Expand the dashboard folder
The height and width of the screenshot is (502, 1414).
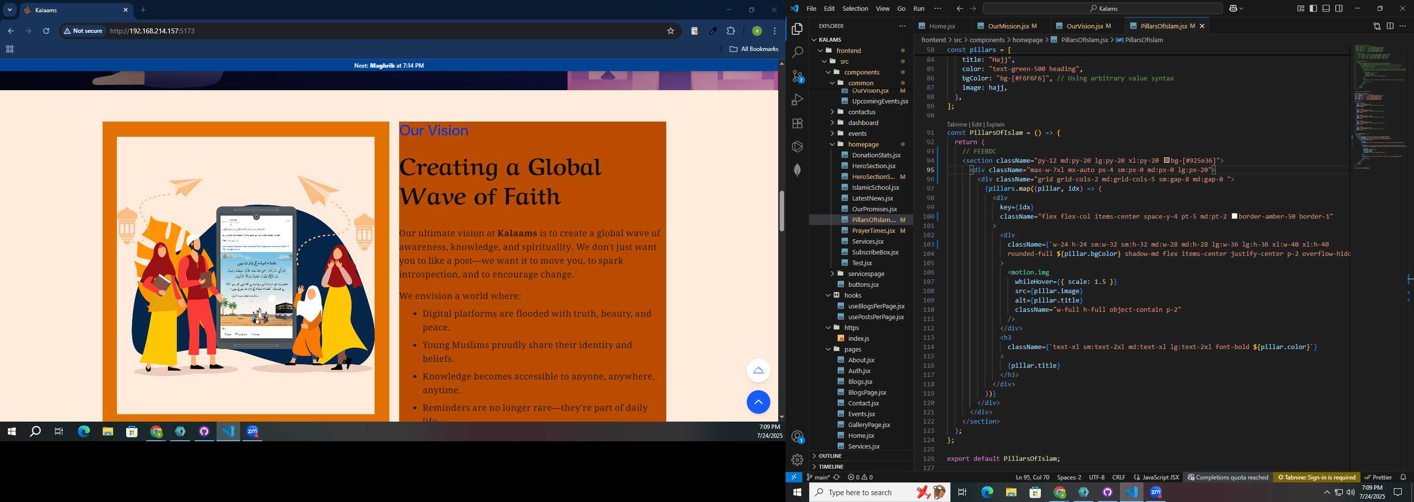pyautogui.click(x=863, y=123)
